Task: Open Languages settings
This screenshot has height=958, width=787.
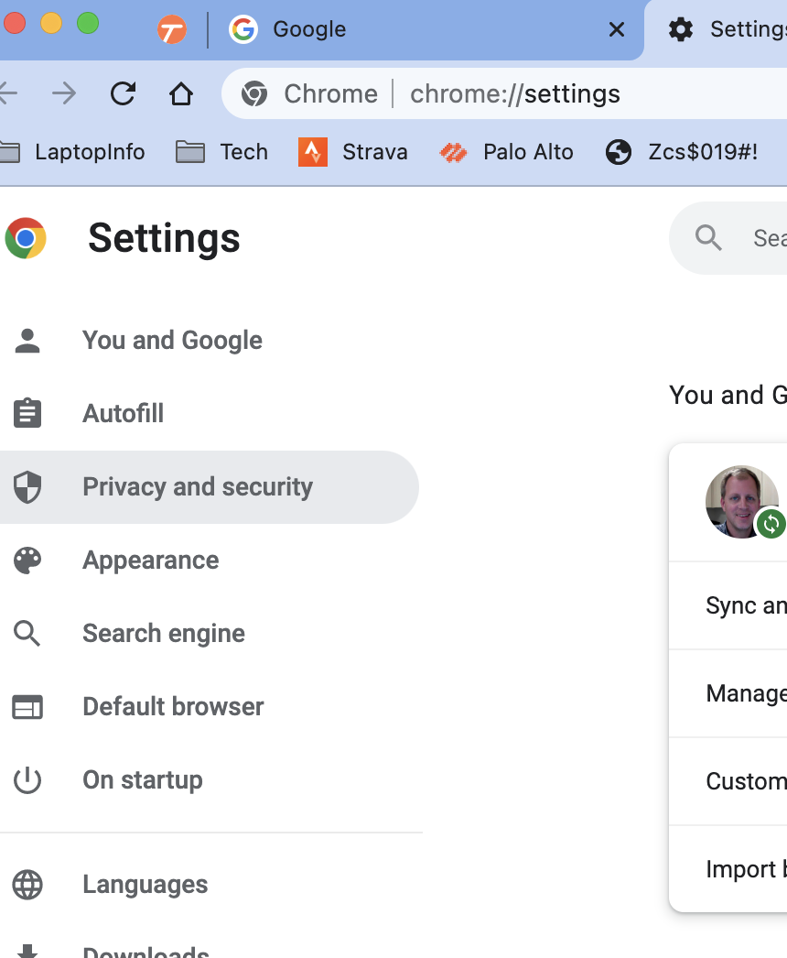Action: pyautogui.click(x=210, y=885)
